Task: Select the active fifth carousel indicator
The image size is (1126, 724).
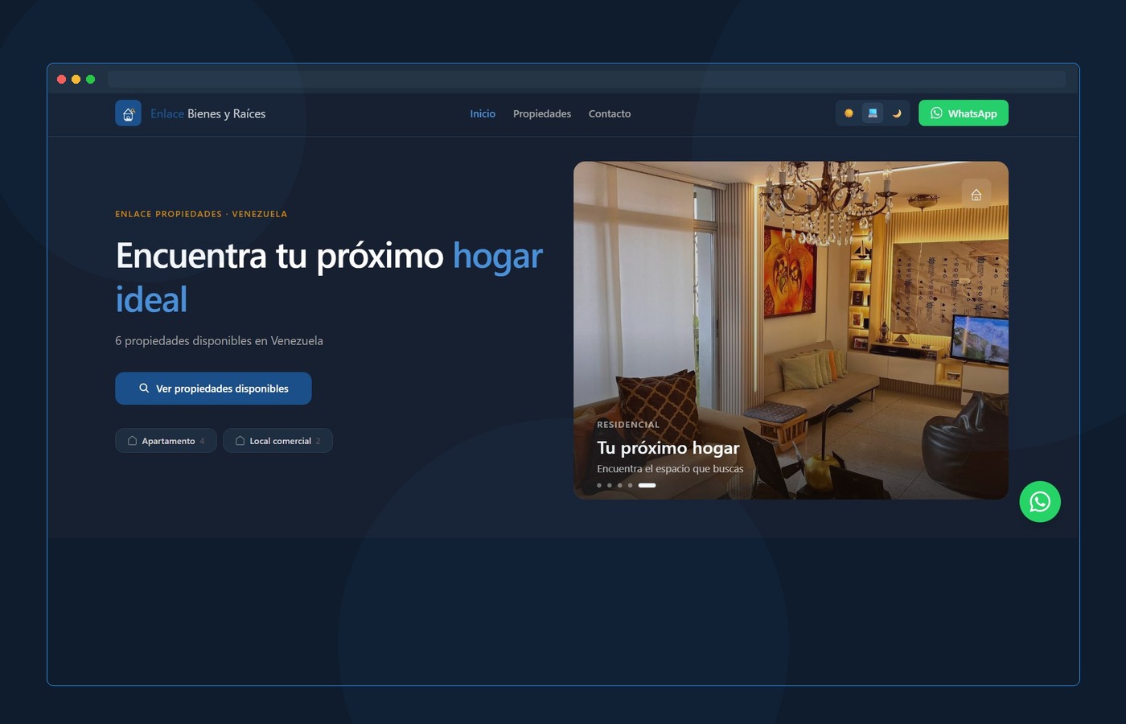Action: click(647, 485)
